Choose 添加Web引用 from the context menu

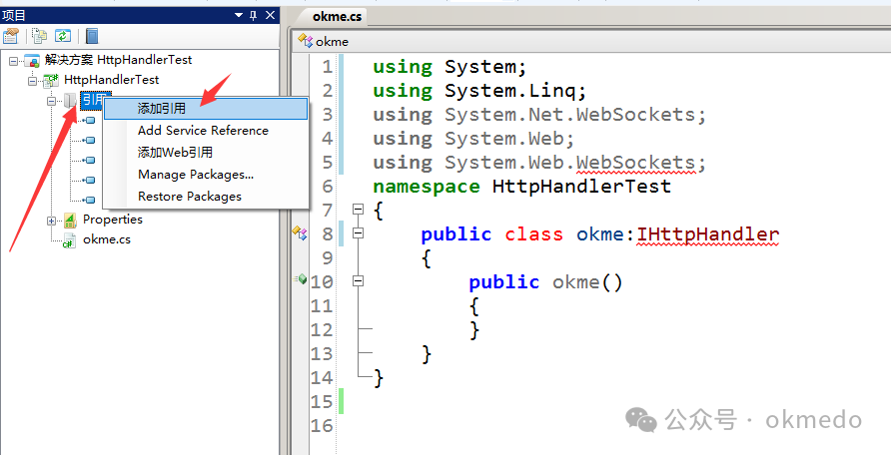coord(206,152)
